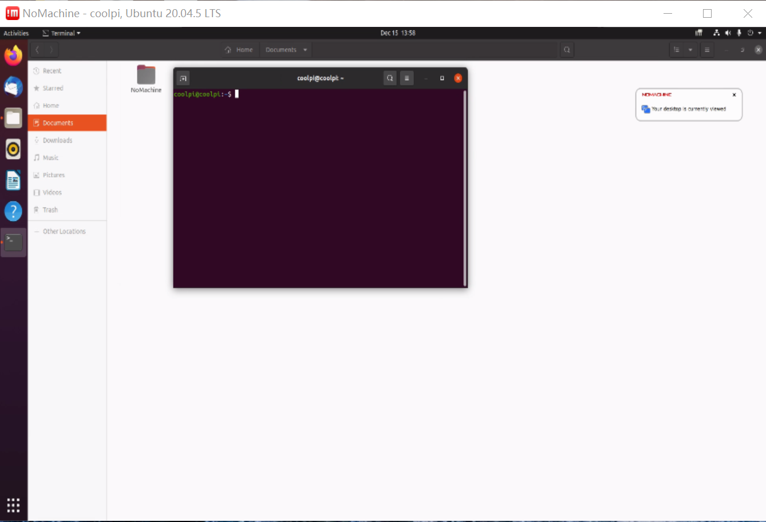
Task: Click the Files search icon
Action: (x=567, y=50)
